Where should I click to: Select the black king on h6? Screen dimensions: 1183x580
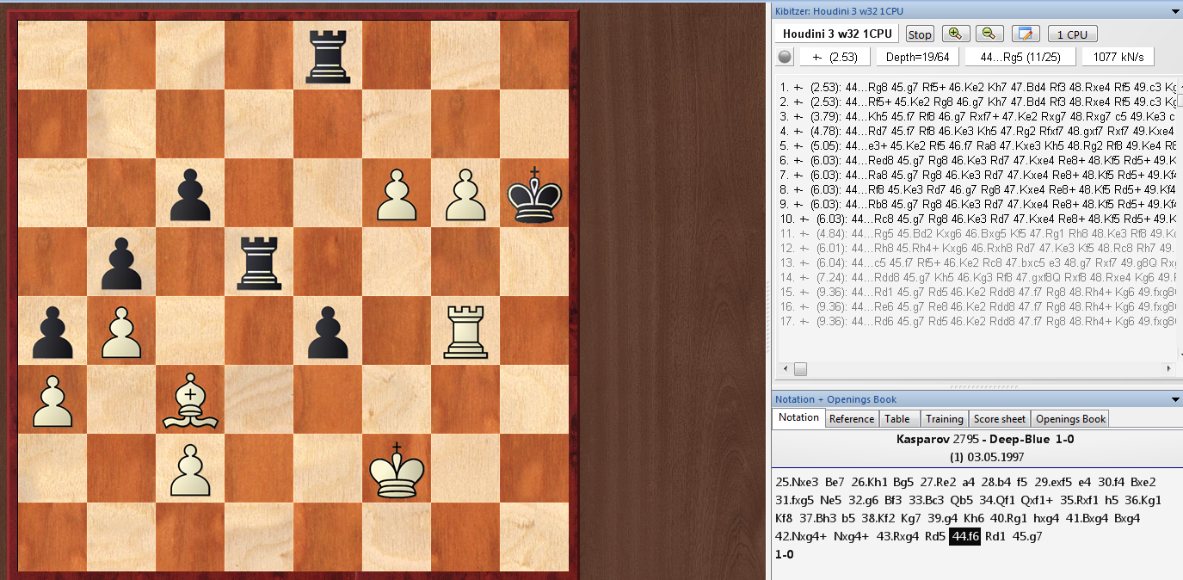534,193
